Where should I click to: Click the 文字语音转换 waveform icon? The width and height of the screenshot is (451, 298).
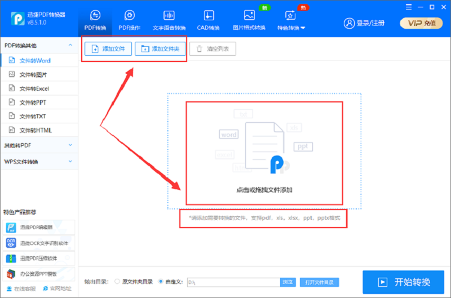pyautogui.click(x=169, y=15)
